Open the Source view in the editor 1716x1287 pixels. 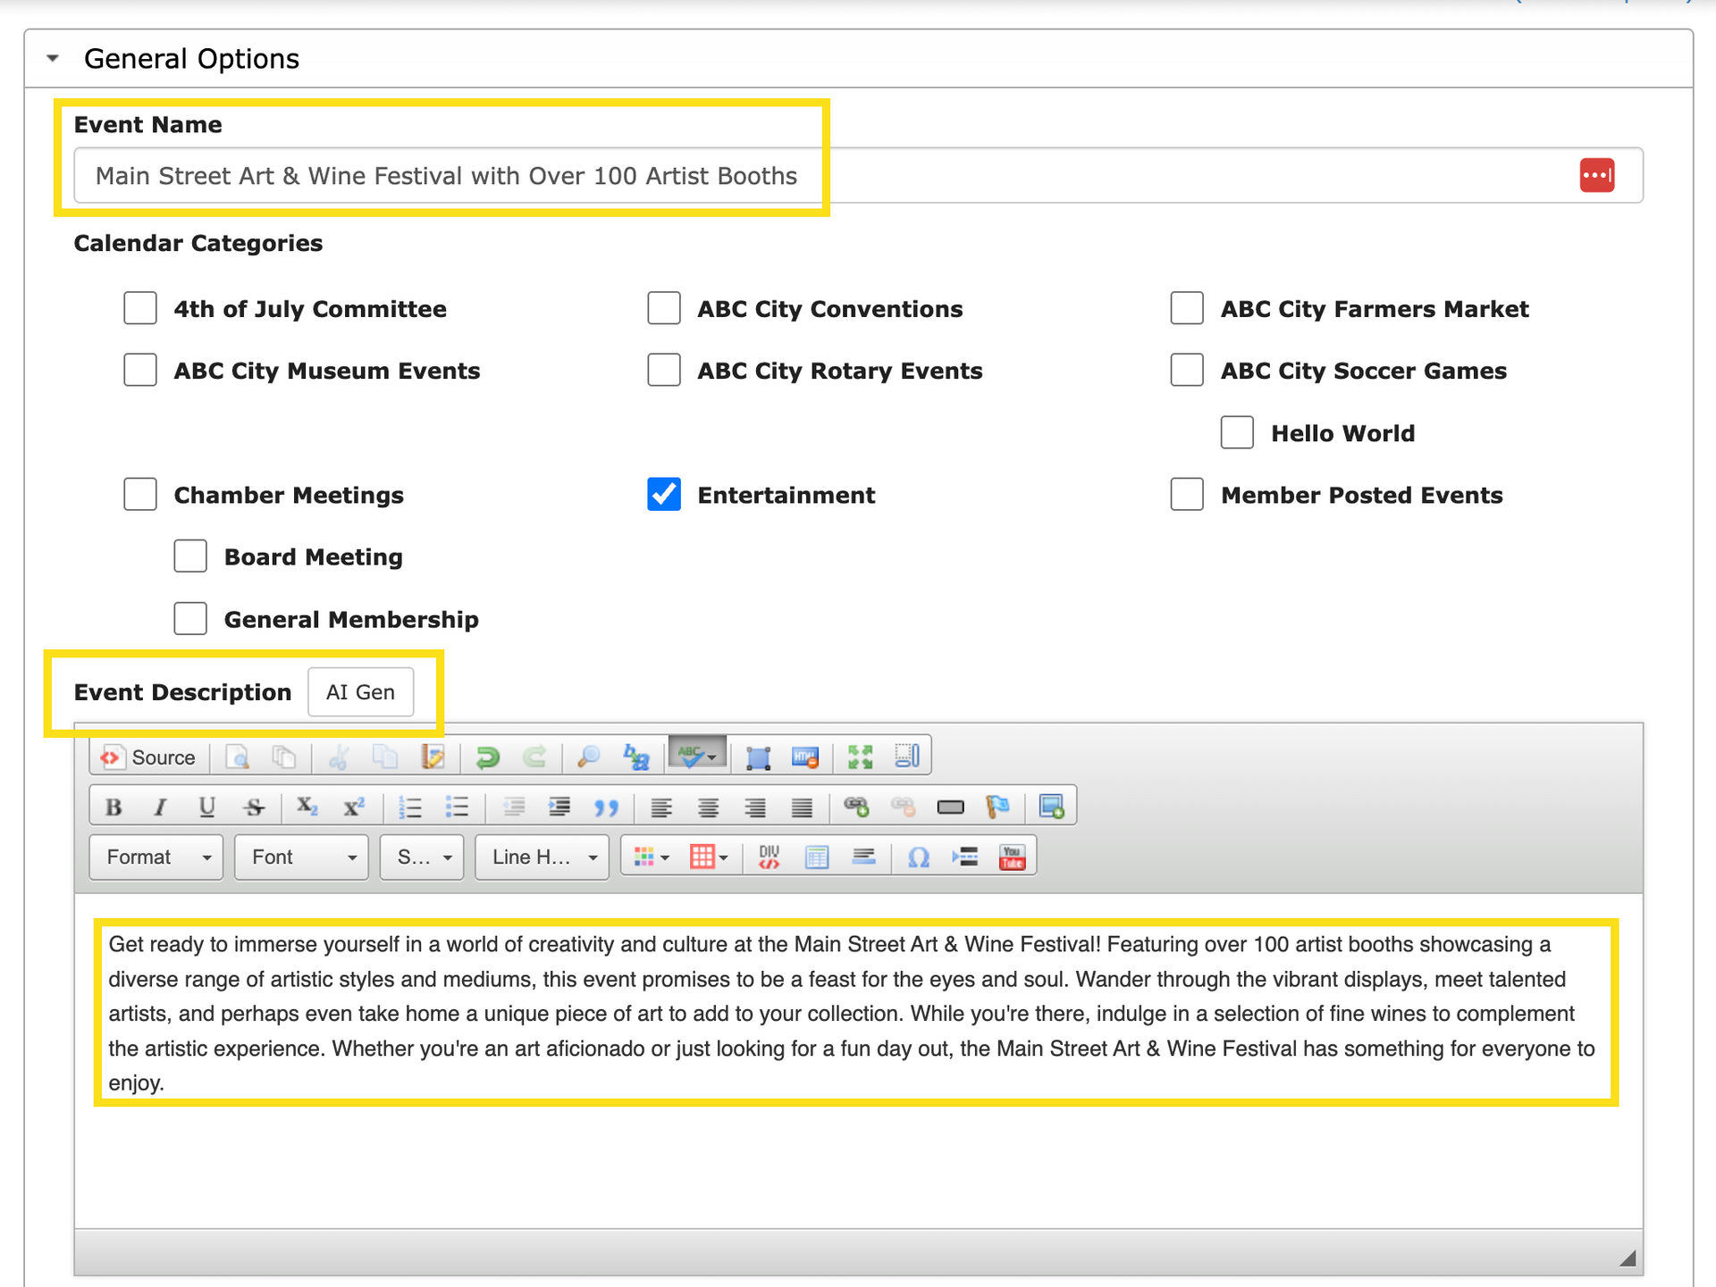coord(147,756)
